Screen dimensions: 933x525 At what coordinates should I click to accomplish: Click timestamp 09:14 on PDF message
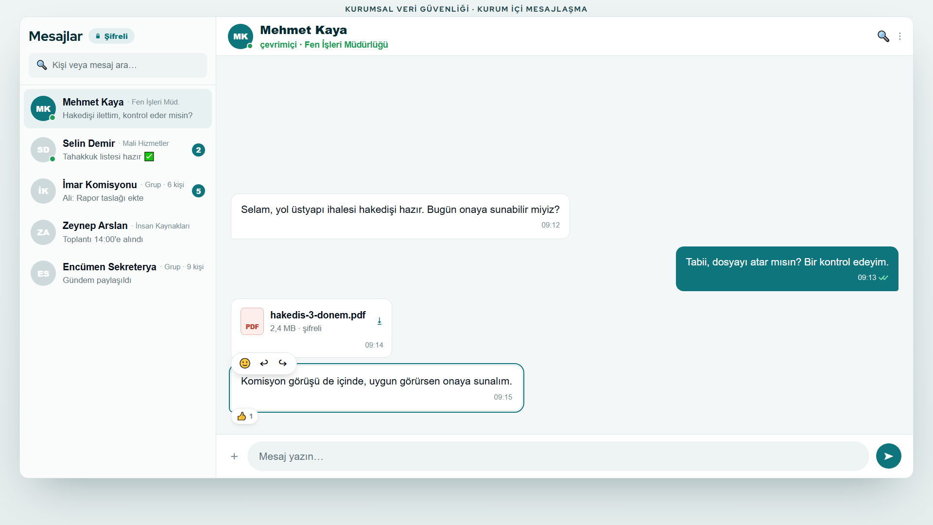(x=374, y=345)
